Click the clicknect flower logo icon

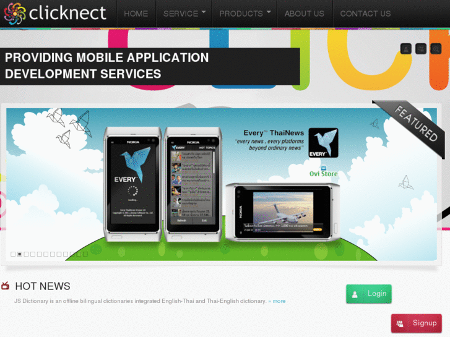(x=15, y=14)
